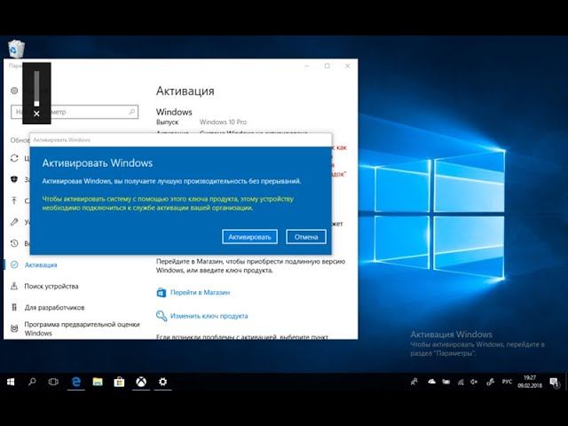568x426 pixels.
Task: Click the Активация checkmark circle sidebar icon
Action: pyautogui.click(x=14, y=264)
